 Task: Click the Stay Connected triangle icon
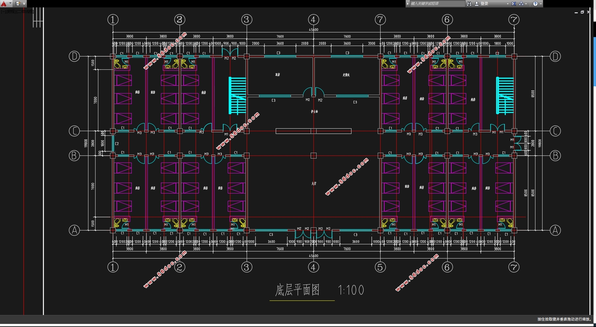[521, 4]
